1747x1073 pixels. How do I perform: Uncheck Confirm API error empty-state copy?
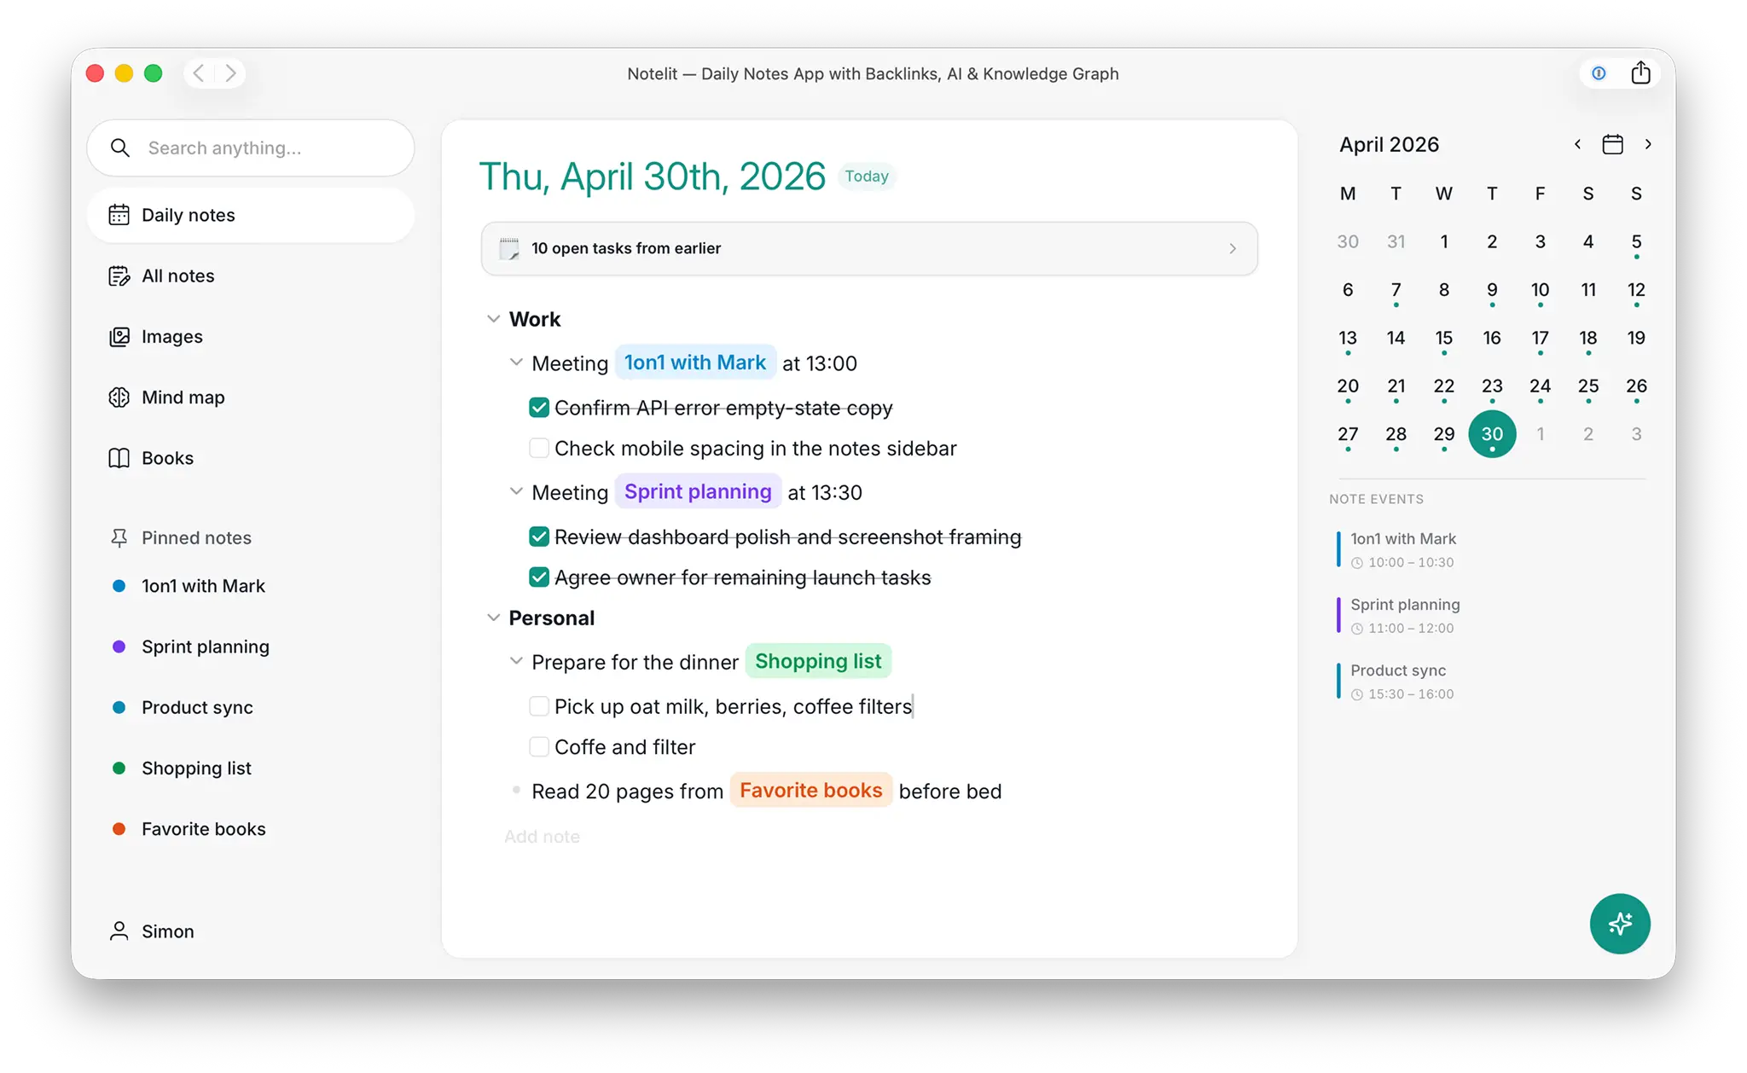[538, 408]
